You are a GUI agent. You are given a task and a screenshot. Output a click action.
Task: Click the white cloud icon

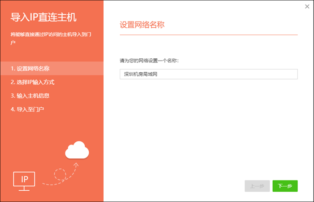77,151
